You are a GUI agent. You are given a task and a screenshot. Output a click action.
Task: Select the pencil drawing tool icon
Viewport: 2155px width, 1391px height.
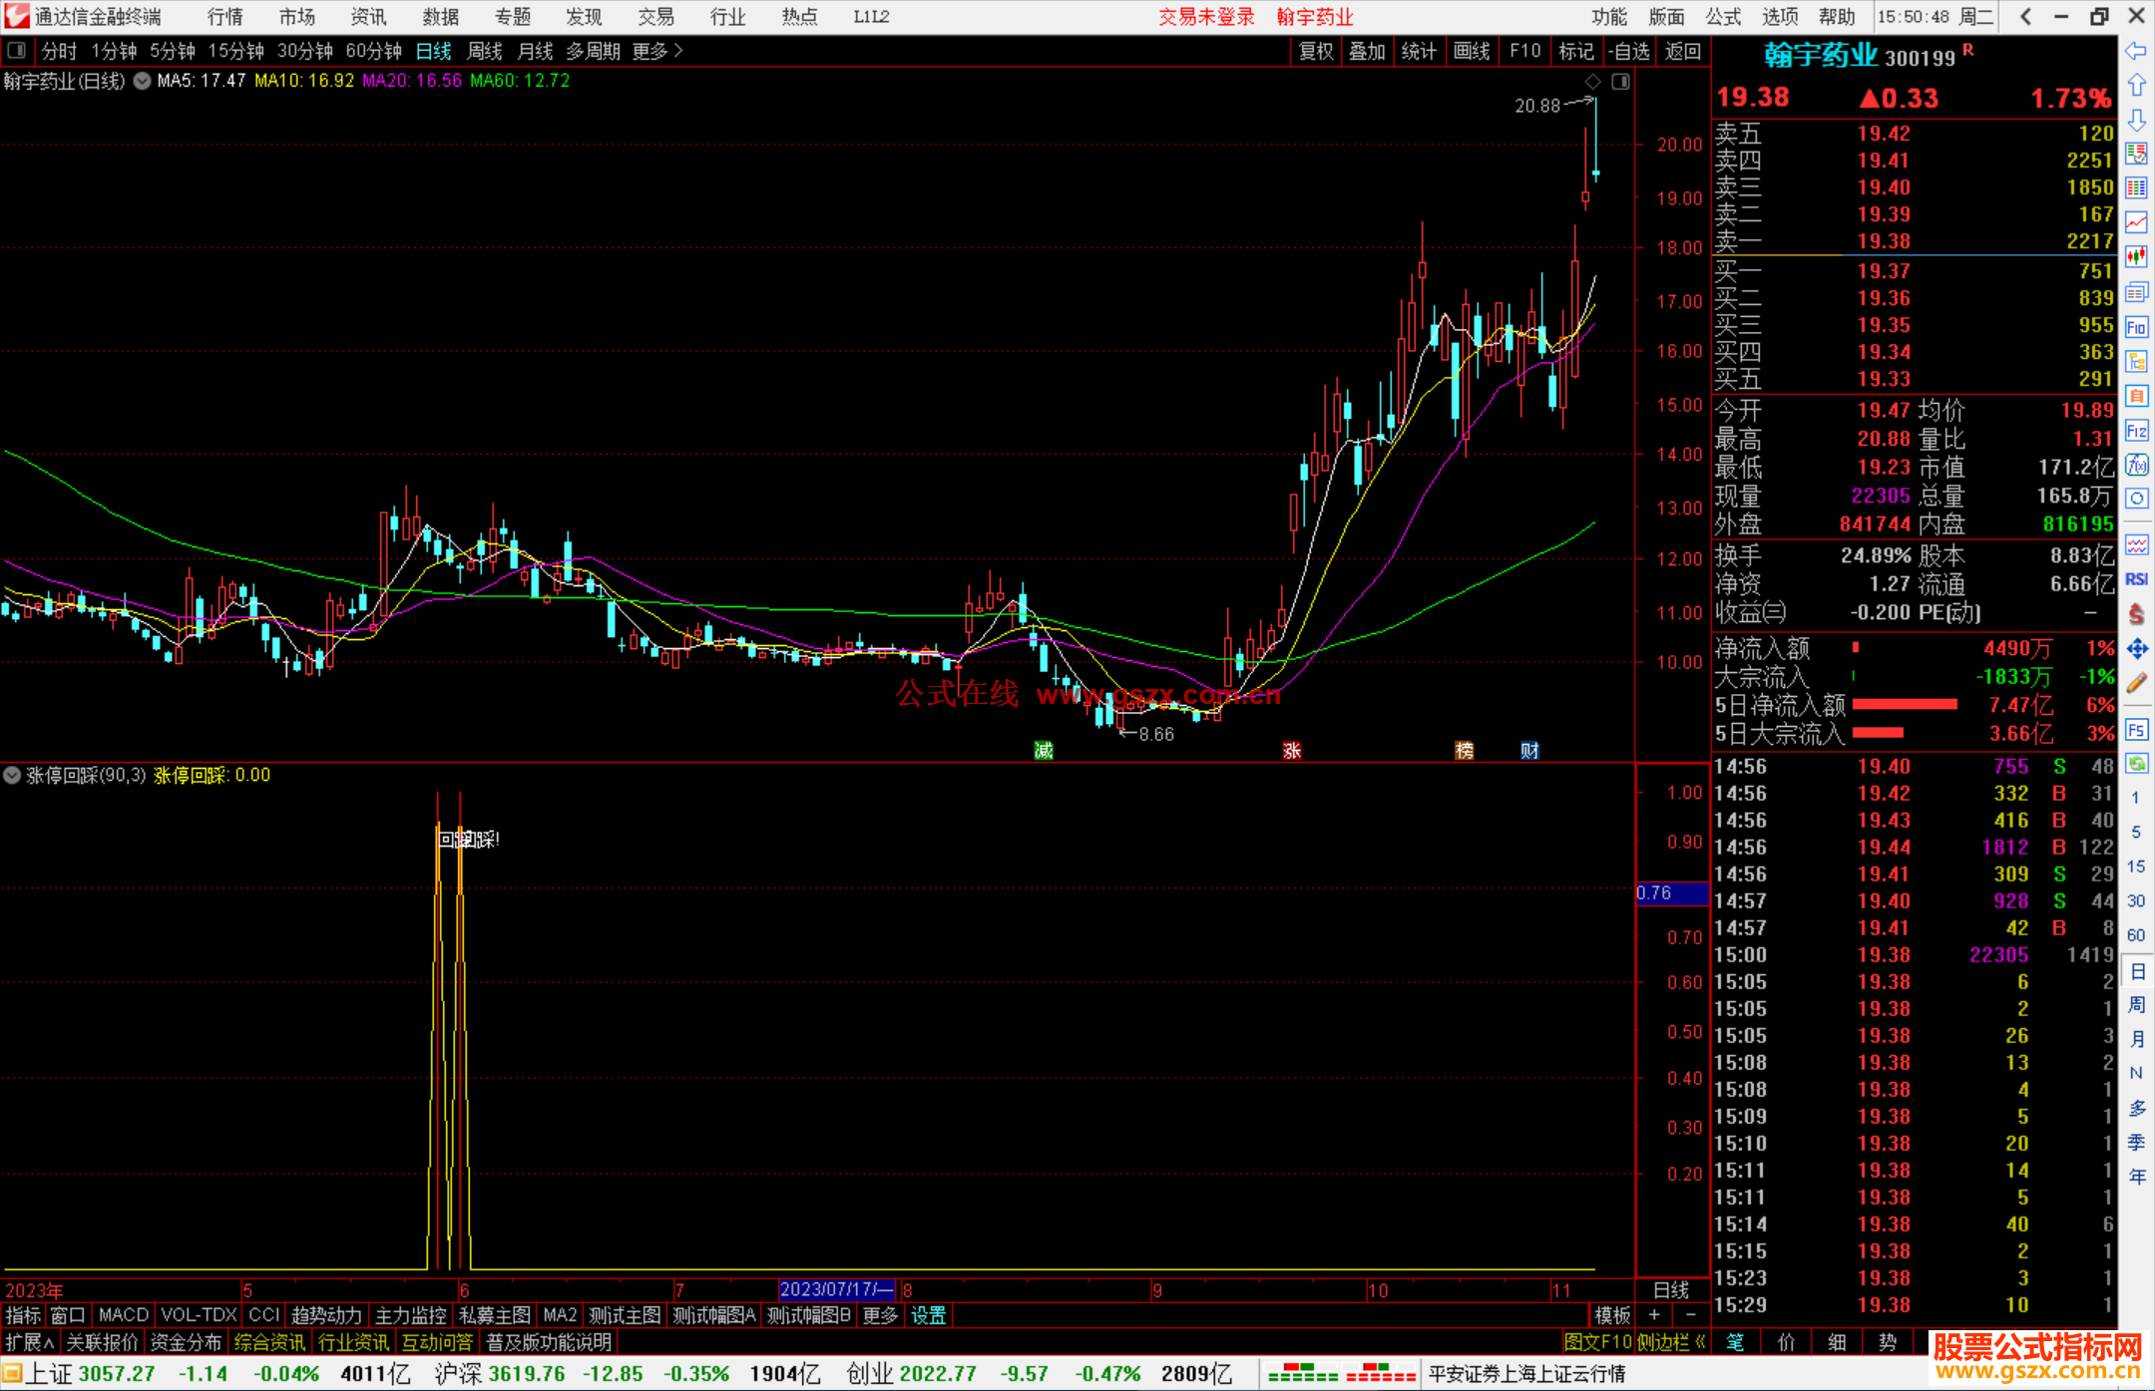point(2136,683)
